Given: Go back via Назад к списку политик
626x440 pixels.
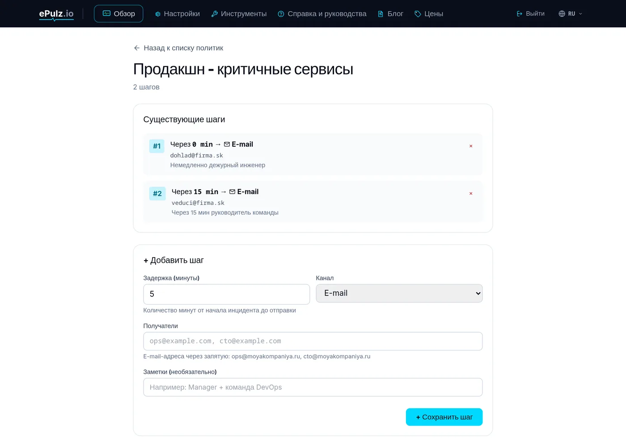Looking at the screenshot, I should [x=178, y=48].
